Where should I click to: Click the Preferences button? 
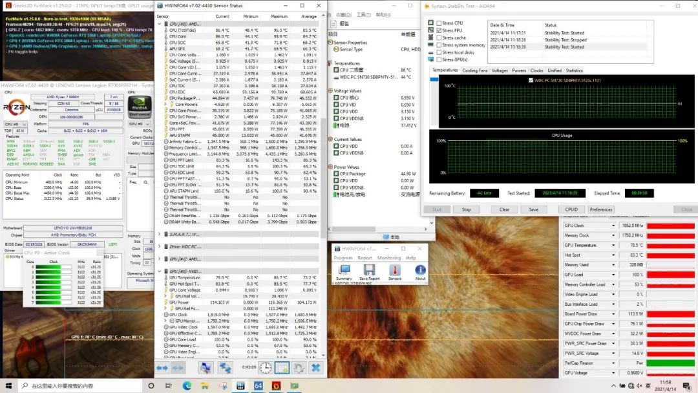(600, 209)
